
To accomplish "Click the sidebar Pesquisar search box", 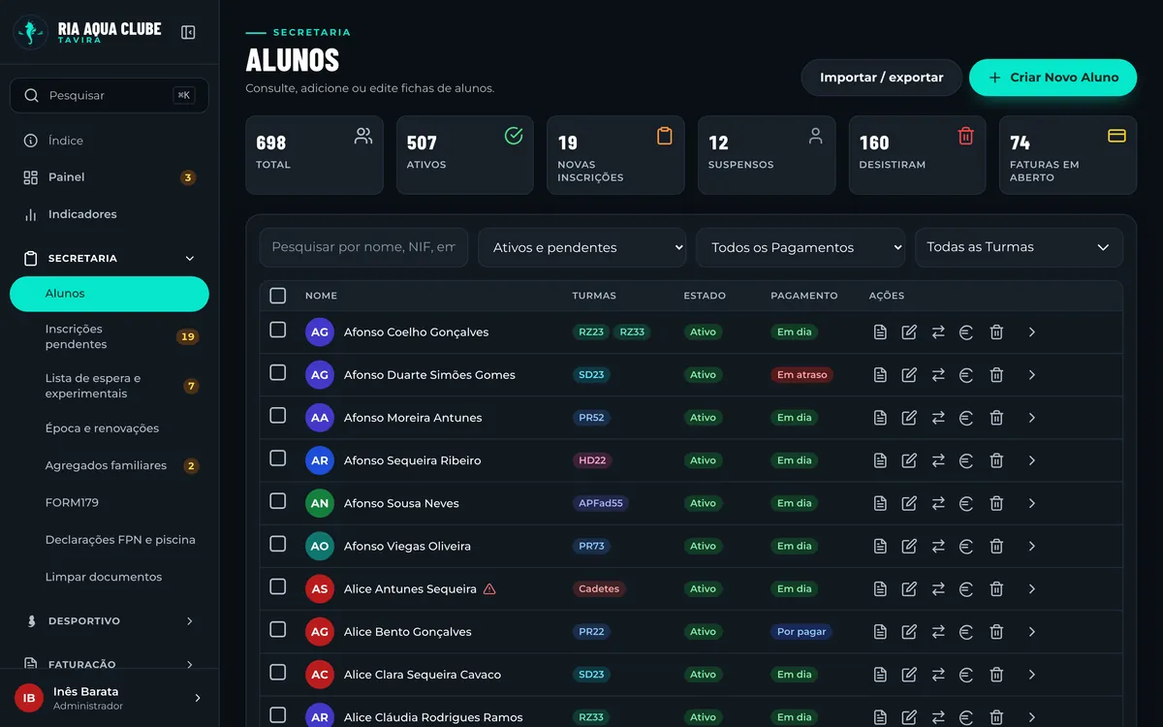I will click(110, 95).
